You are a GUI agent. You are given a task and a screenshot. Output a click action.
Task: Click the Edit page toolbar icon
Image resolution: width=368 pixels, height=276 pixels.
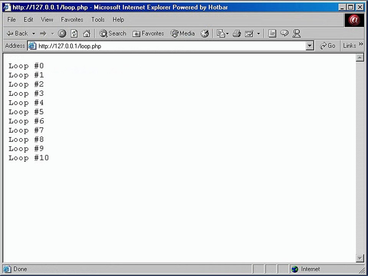point(249,34)
